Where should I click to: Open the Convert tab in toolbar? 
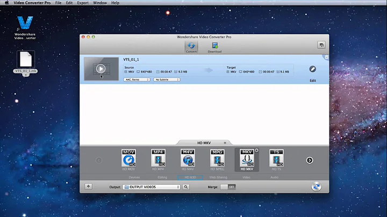pos(191,47)
